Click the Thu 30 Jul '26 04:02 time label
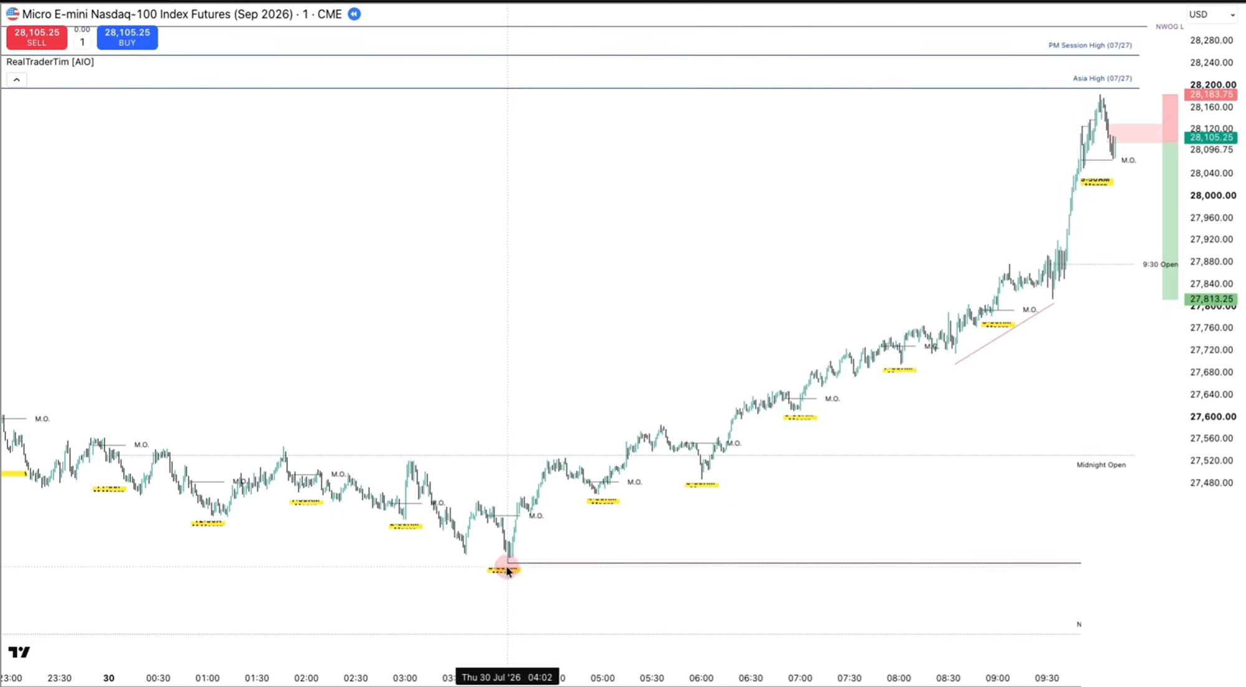 (507, 677)
